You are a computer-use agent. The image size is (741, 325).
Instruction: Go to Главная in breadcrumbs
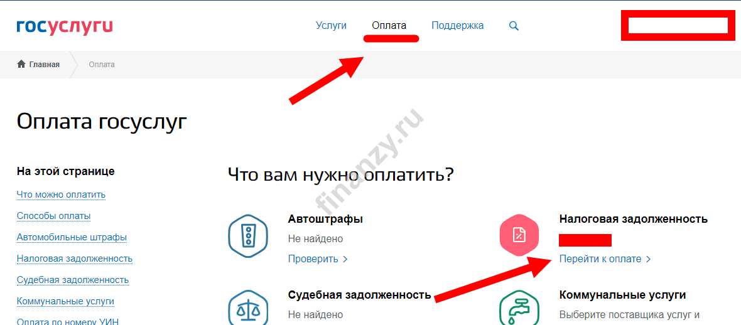pyautogui.click(x=44, y=65)
